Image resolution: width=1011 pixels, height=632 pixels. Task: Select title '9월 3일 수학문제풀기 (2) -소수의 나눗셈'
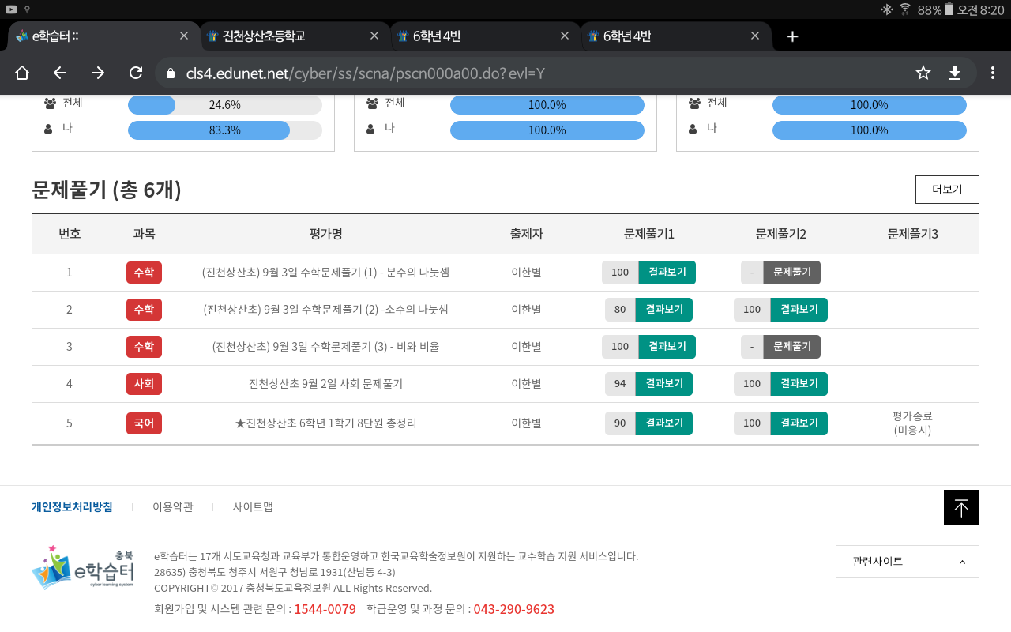326,310
